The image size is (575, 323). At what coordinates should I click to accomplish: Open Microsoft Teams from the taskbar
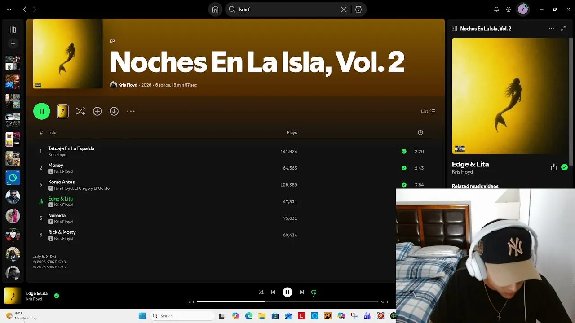click(x=367, y=316)
